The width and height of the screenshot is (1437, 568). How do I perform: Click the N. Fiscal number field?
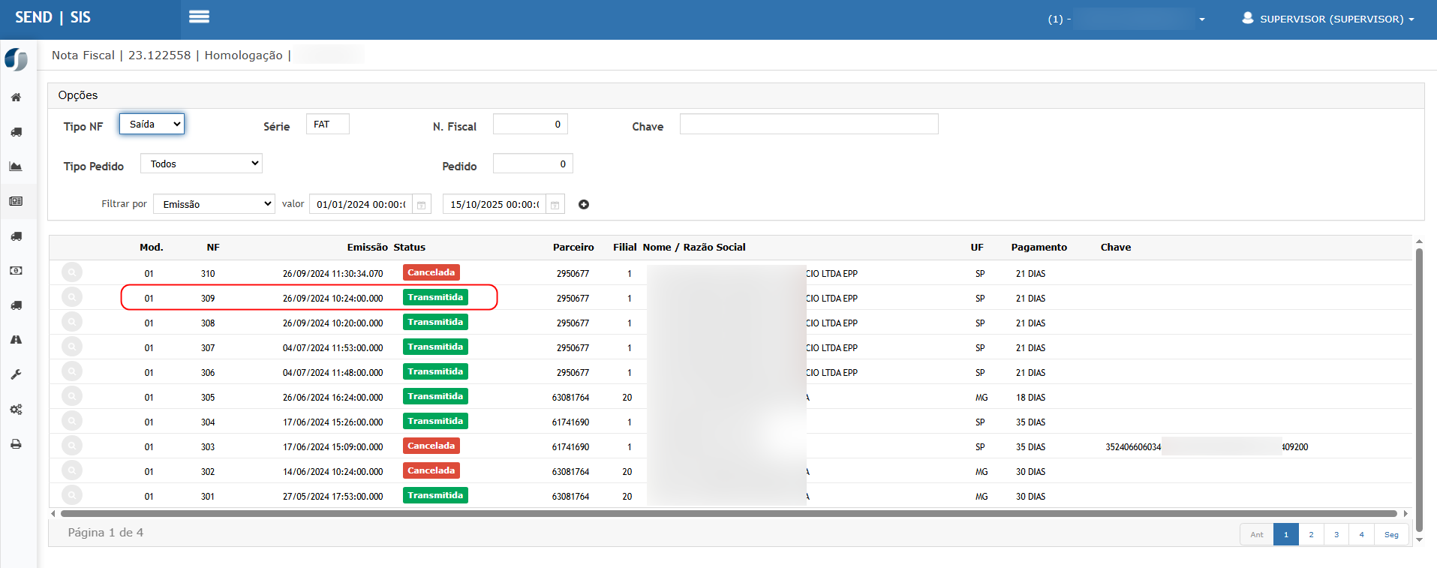[530, 125]
